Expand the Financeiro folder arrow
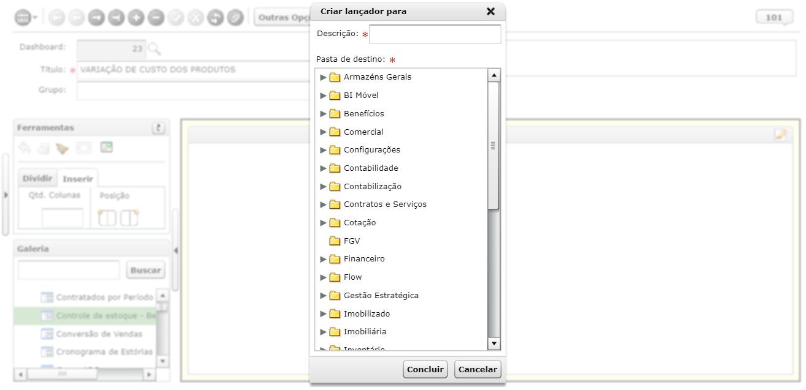 (x=324, y=259)
